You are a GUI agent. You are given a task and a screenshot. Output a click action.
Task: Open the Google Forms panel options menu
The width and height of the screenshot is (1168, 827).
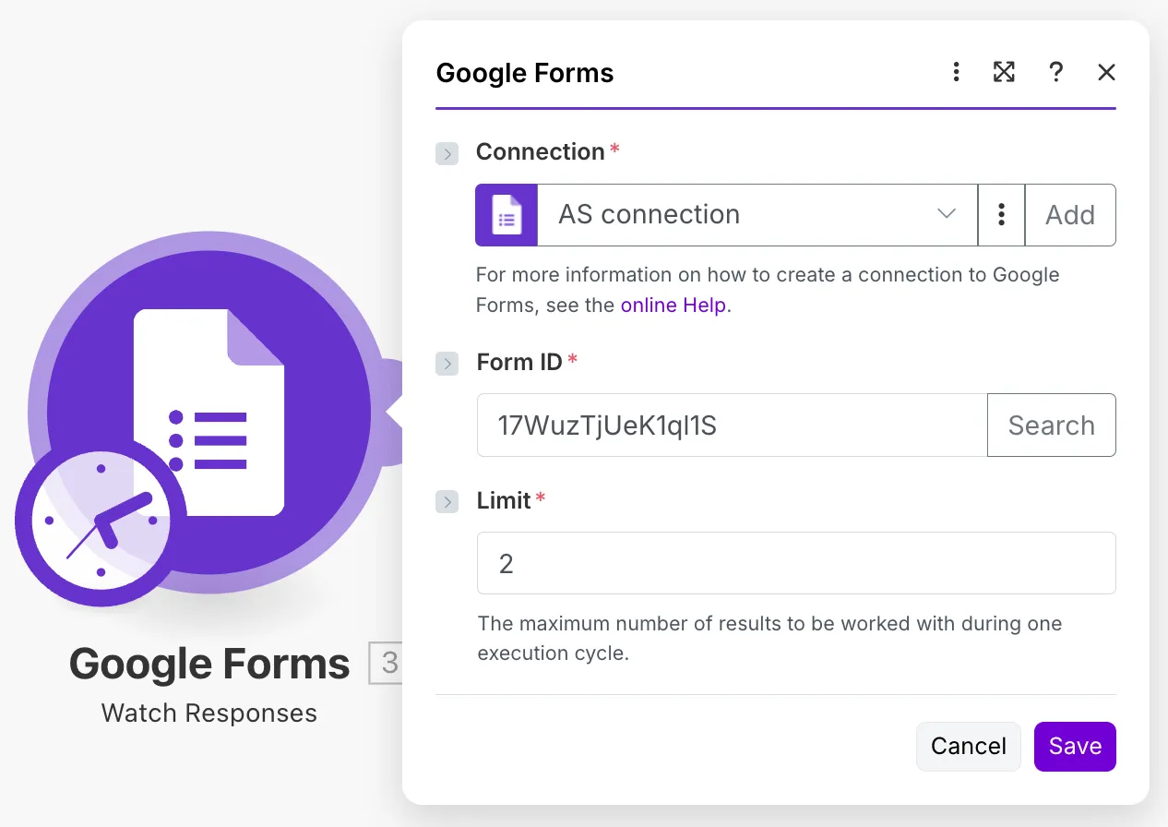(x=957, y=72)
